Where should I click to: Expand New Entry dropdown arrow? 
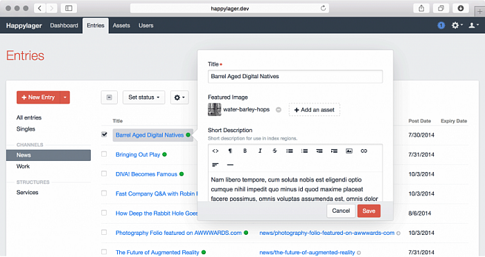[x=65, y=97]
